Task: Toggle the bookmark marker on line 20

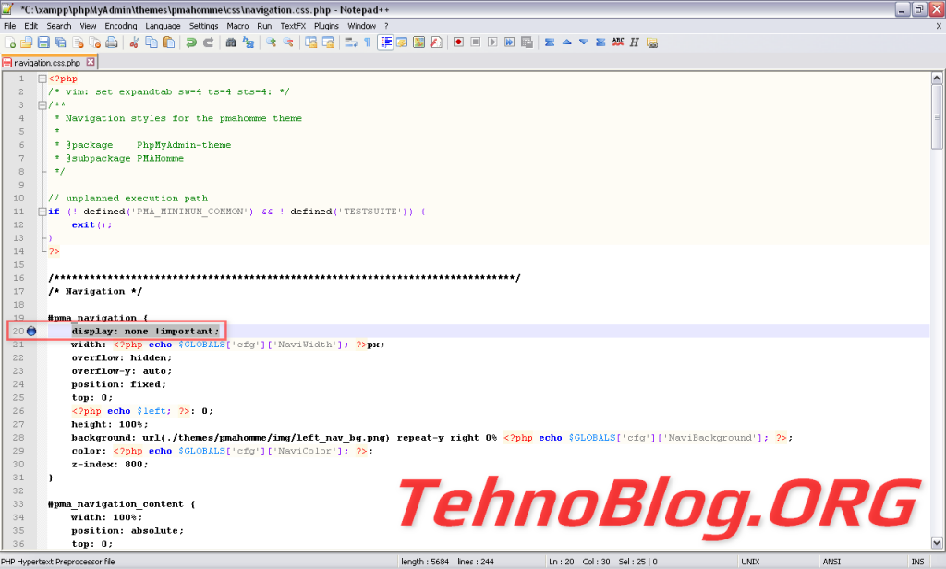Action: pyautogui.click(x=32, y=331)
